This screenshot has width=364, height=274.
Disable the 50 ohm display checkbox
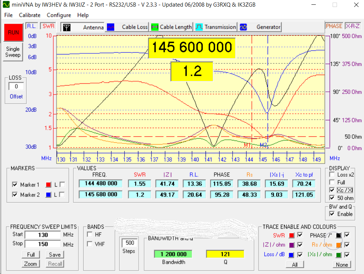[x=332, y=198]
